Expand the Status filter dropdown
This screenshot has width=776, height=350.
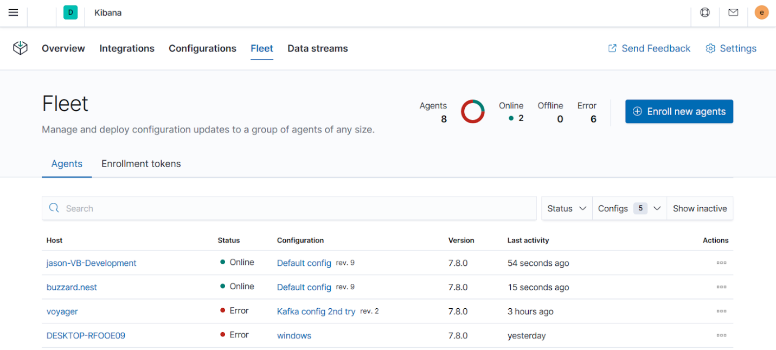[567, 208]
